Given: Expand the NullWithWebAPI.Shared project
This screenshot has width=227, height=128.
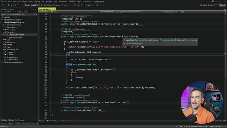Looking at the screenshot, I should coord(2,62).
